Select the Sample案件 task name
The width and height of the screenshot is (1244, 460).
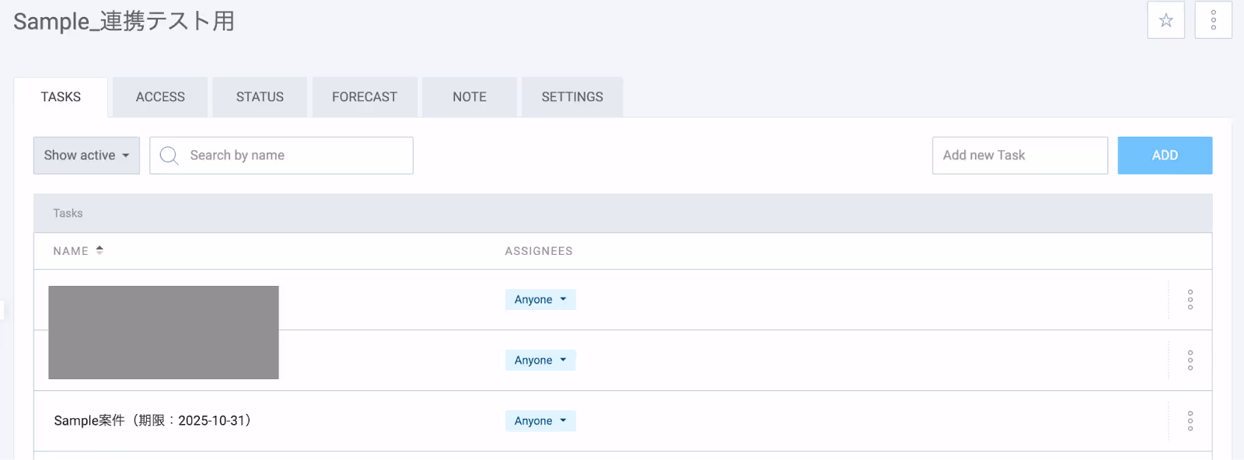[x=152, y=420]
